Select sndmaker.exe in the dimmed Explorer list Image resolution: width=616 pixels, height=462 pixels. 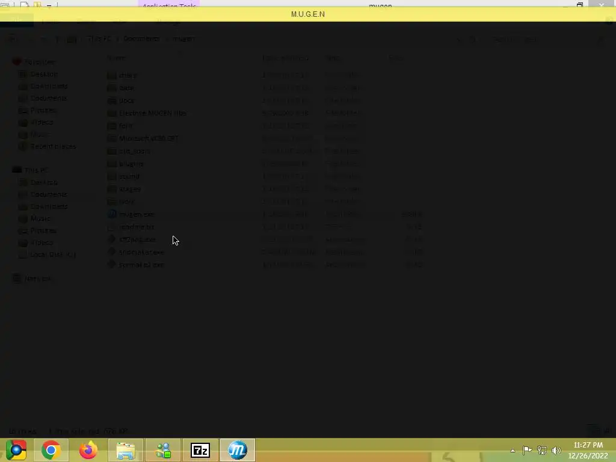point(141,252)
